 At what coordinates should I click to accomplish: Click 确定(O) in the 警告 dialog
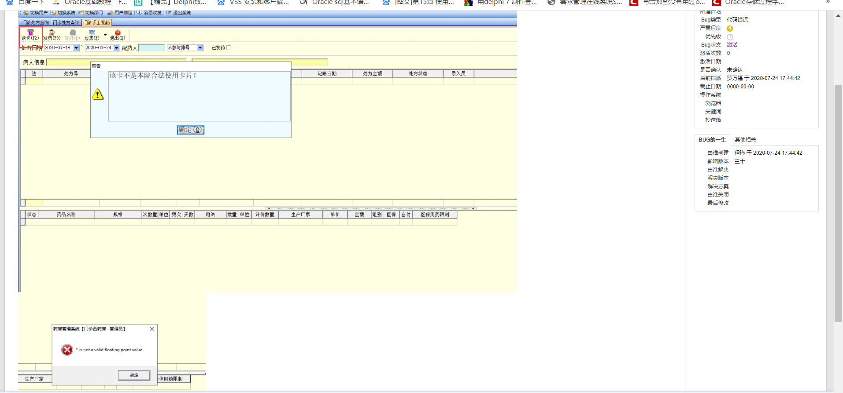[x=191, y=130]
